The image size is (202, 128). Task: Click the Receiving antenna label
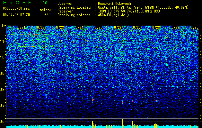pos(74,15)
